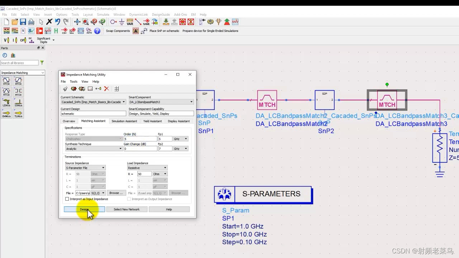Place the highpass MTCH component from palette
This screenshot has width=459, height=258.
18,81
